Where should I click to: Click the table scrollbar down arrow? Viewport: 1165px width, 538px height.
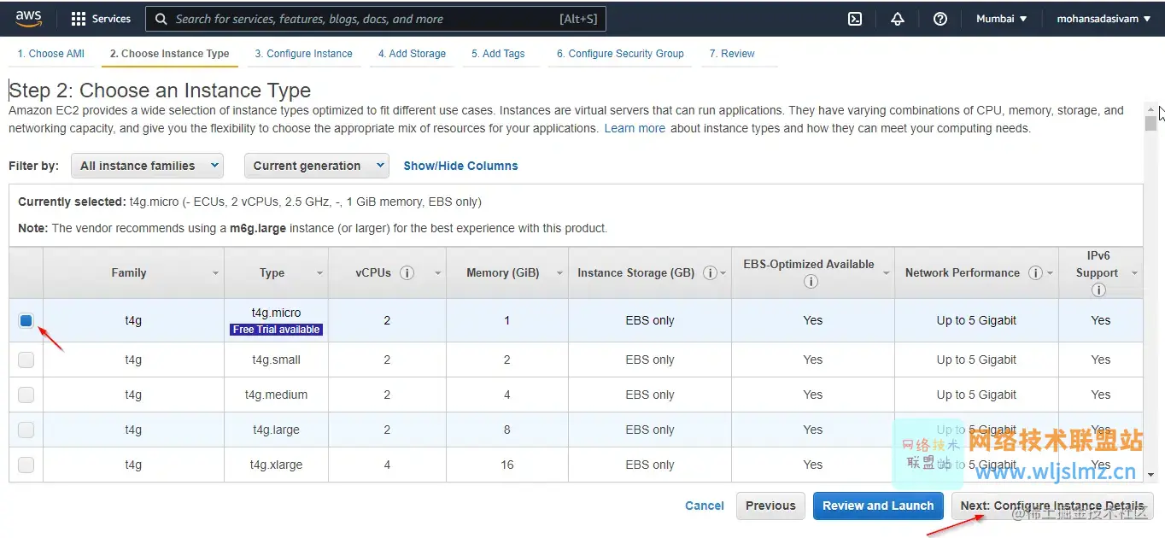tap(1150, 475)
